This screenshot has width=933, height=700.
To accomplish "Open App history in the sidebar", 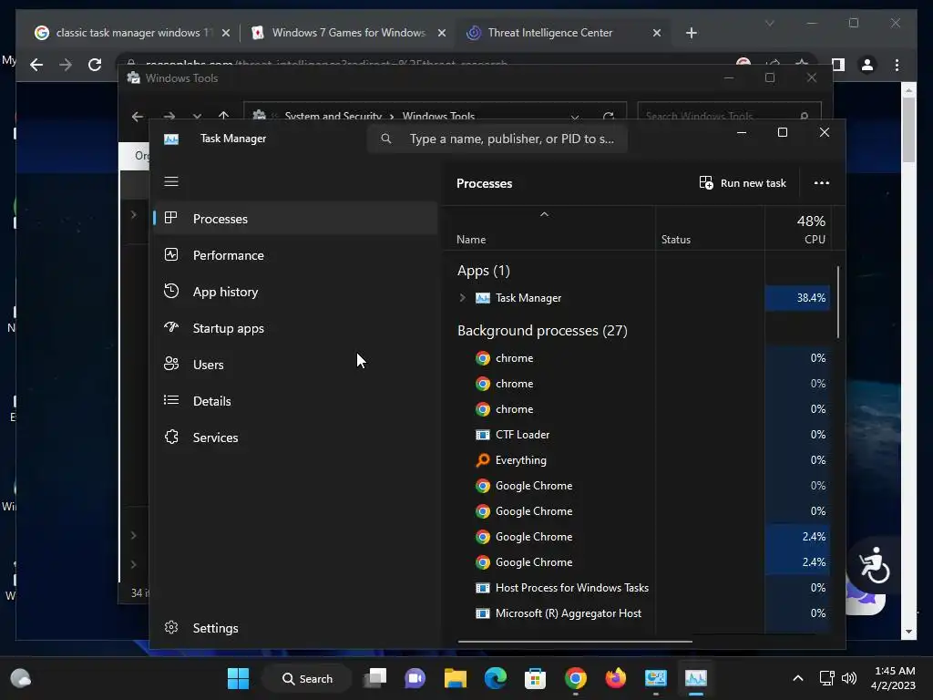I will click(296, 292).
